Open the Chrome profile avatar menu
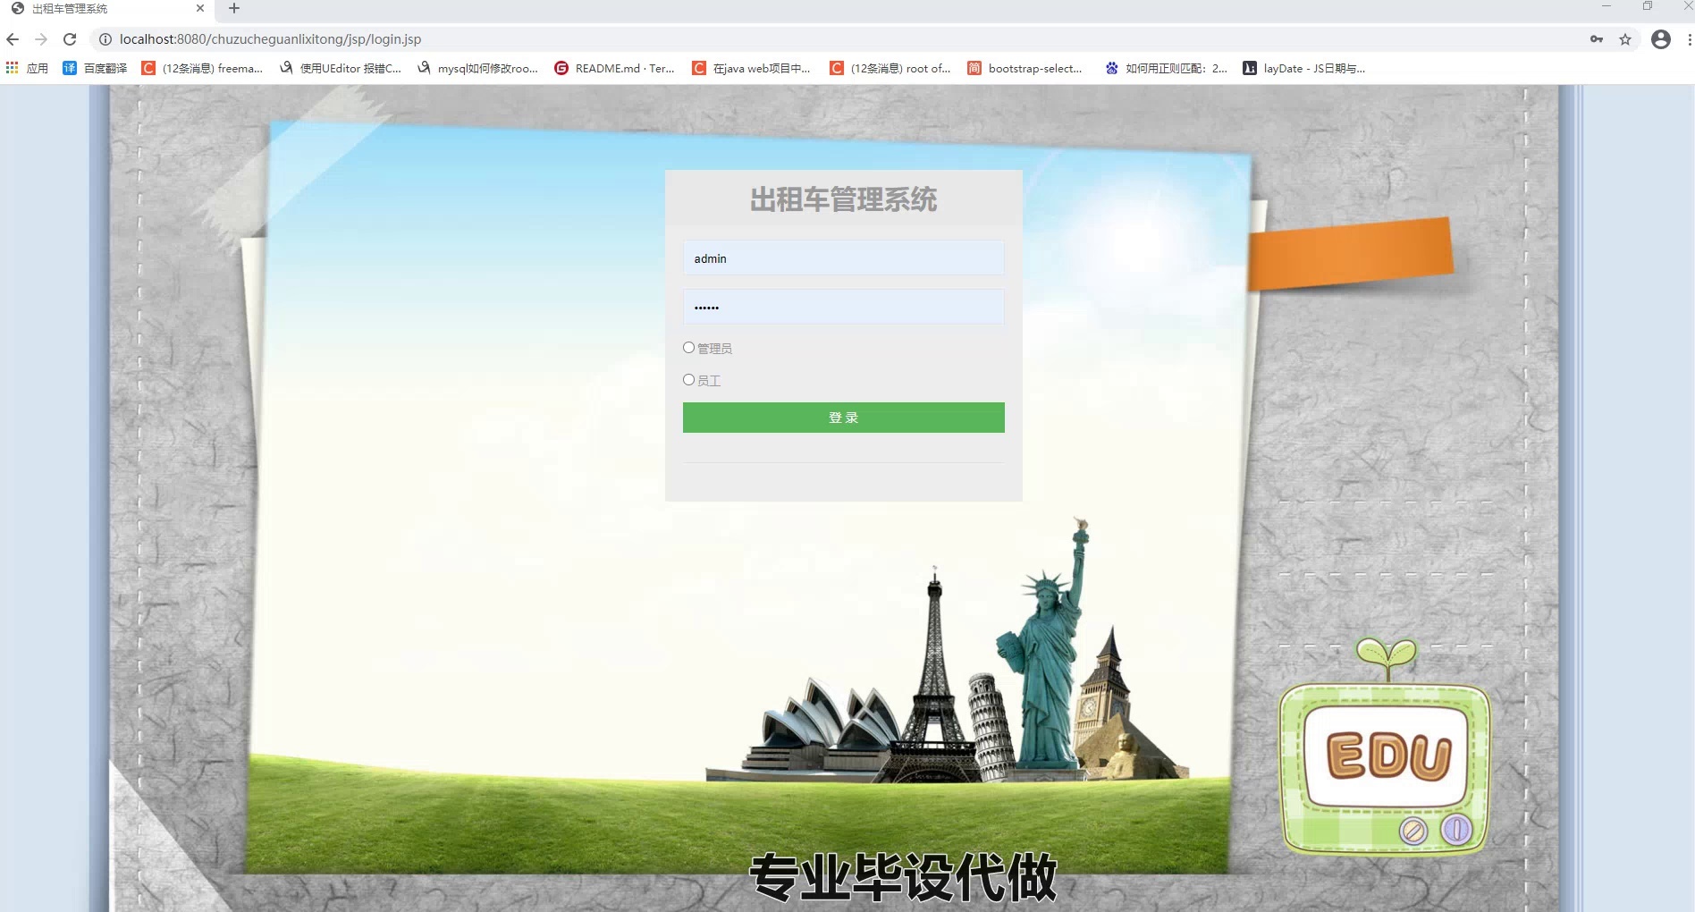The height and width of the screenshot is (912, 1695). click(1661, 39)
